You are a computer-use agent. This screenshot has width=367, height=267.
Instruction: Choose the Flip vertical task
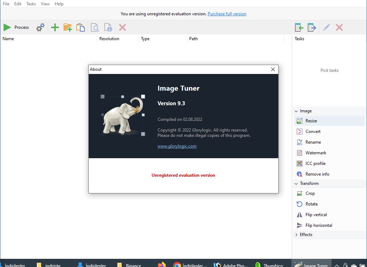pyautogui.click(x=329, y=215)
